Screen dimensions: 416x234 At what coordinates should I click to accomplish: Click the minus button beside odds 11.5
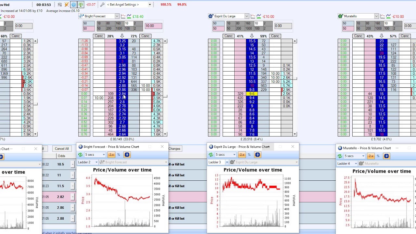coord(72,186)
